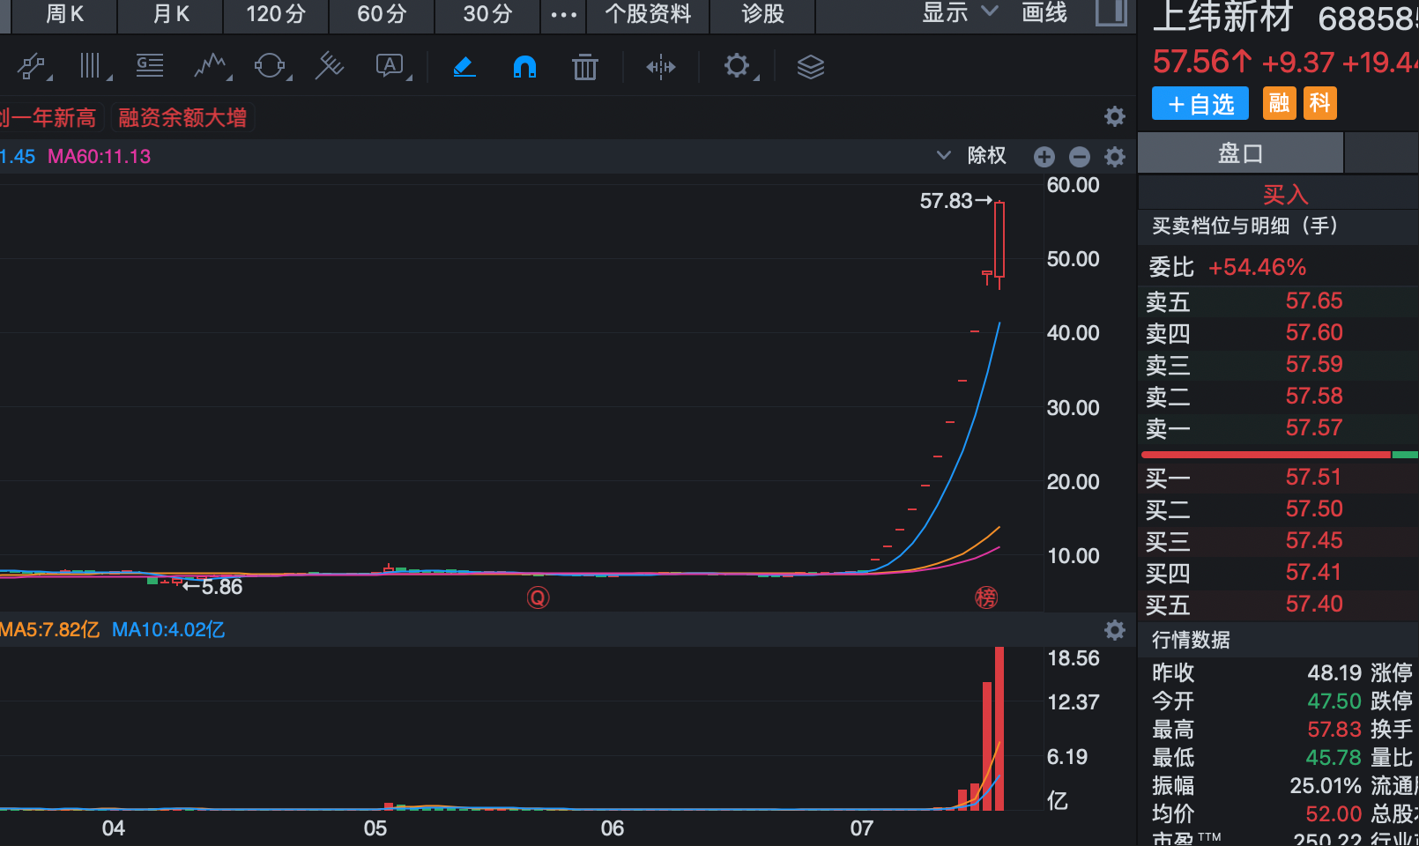The image size is (1419, 846).
Task: Toggle the magnet snap mode
Action: coord(524,66)
